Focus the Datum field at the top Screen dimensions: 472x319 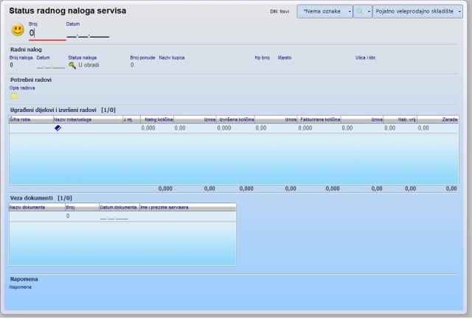tap(87, 33)
